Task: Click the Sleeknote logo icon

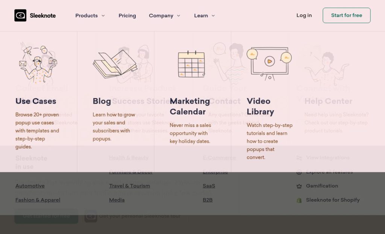Action: [x=20, y=15]
